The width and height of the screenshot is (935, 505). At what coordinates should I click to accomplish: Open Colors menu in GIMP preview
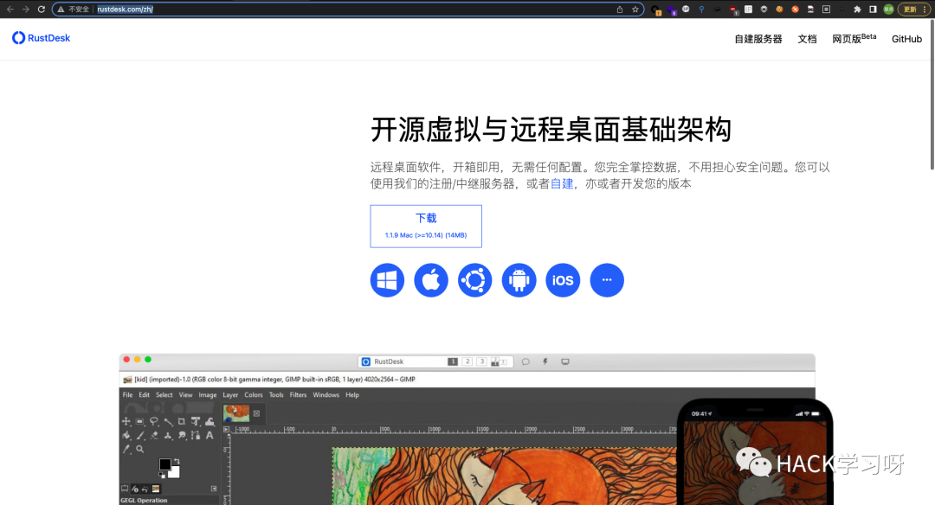click(x=254, y=395)
